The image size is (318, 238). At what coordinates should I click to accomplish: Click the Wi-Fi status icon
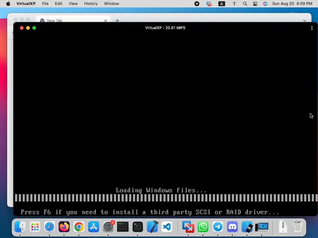(234, 4)
